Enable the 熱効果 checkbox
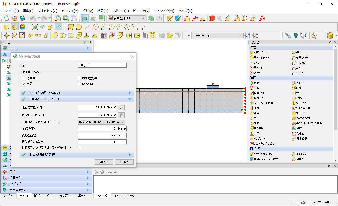The height and width of the screenshot is (206, 338). point(24,78)
